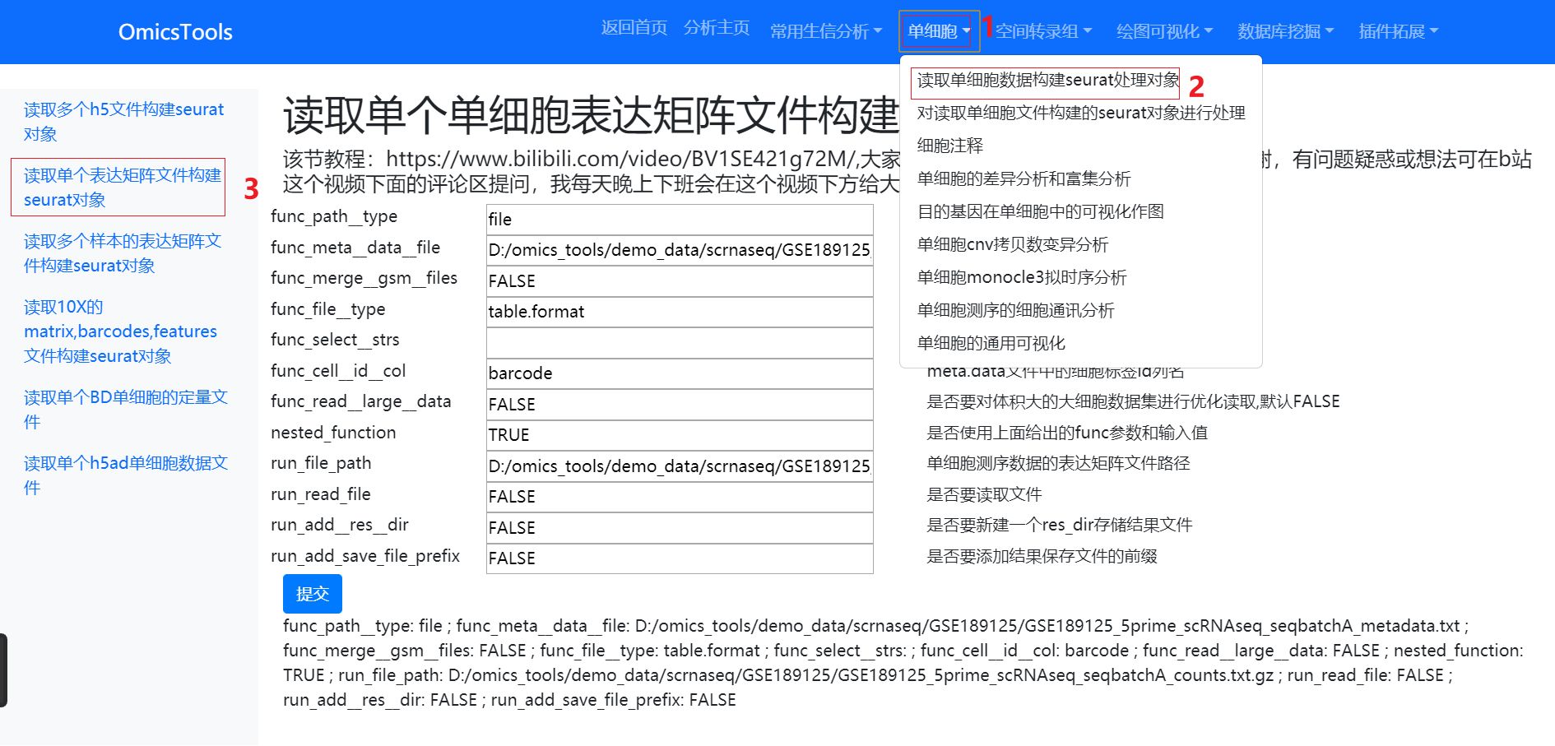Viewport: 1555px width, 746px height.
Task: Expand the 常用生信分析 dropdown
Action: click(x=825, y=31)
